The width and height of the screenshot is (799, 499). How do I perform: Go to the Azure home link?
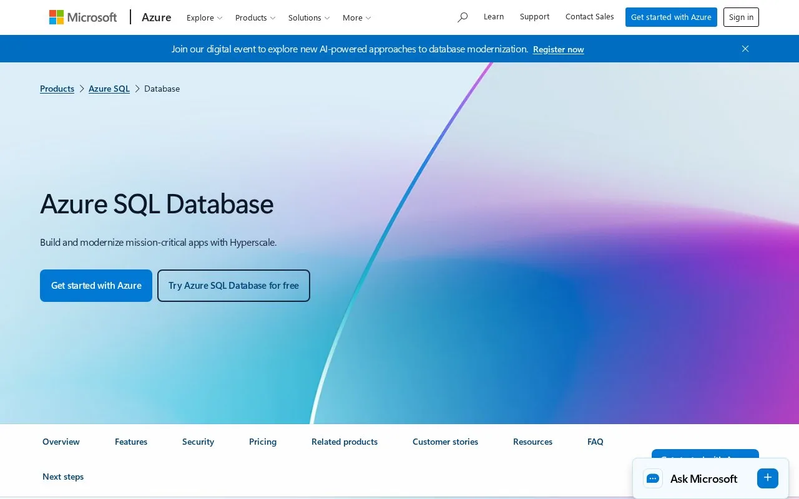pyautogui.click(x=157, y=17)
